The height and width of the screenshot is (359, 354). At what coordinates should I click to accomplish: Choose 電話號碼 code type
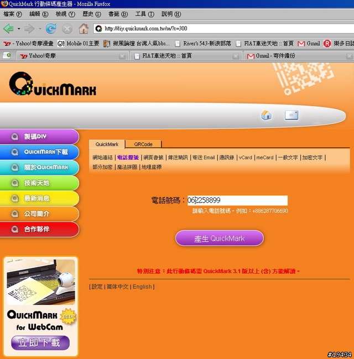click(x=128, y=158)
